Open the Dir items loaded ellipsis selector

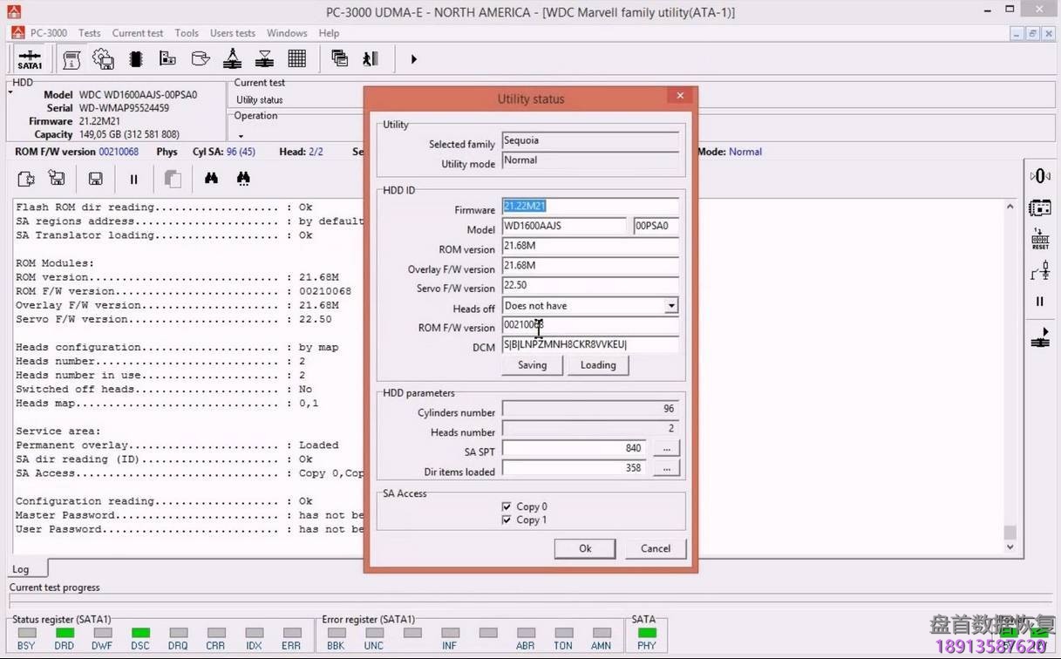[x=665, y=468]
